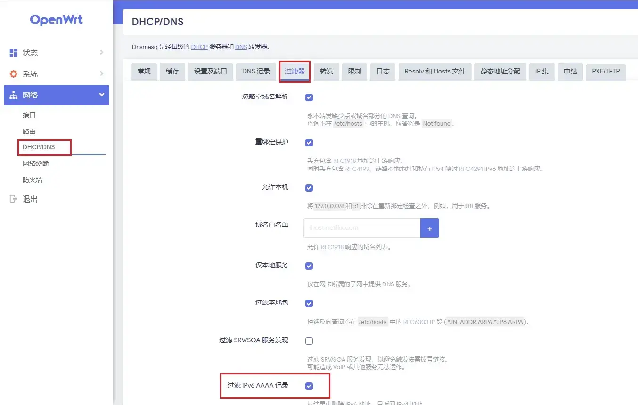
Task: Uncheck 过滤 IPv6 AAAA 记录
Action: coord(309,386)
